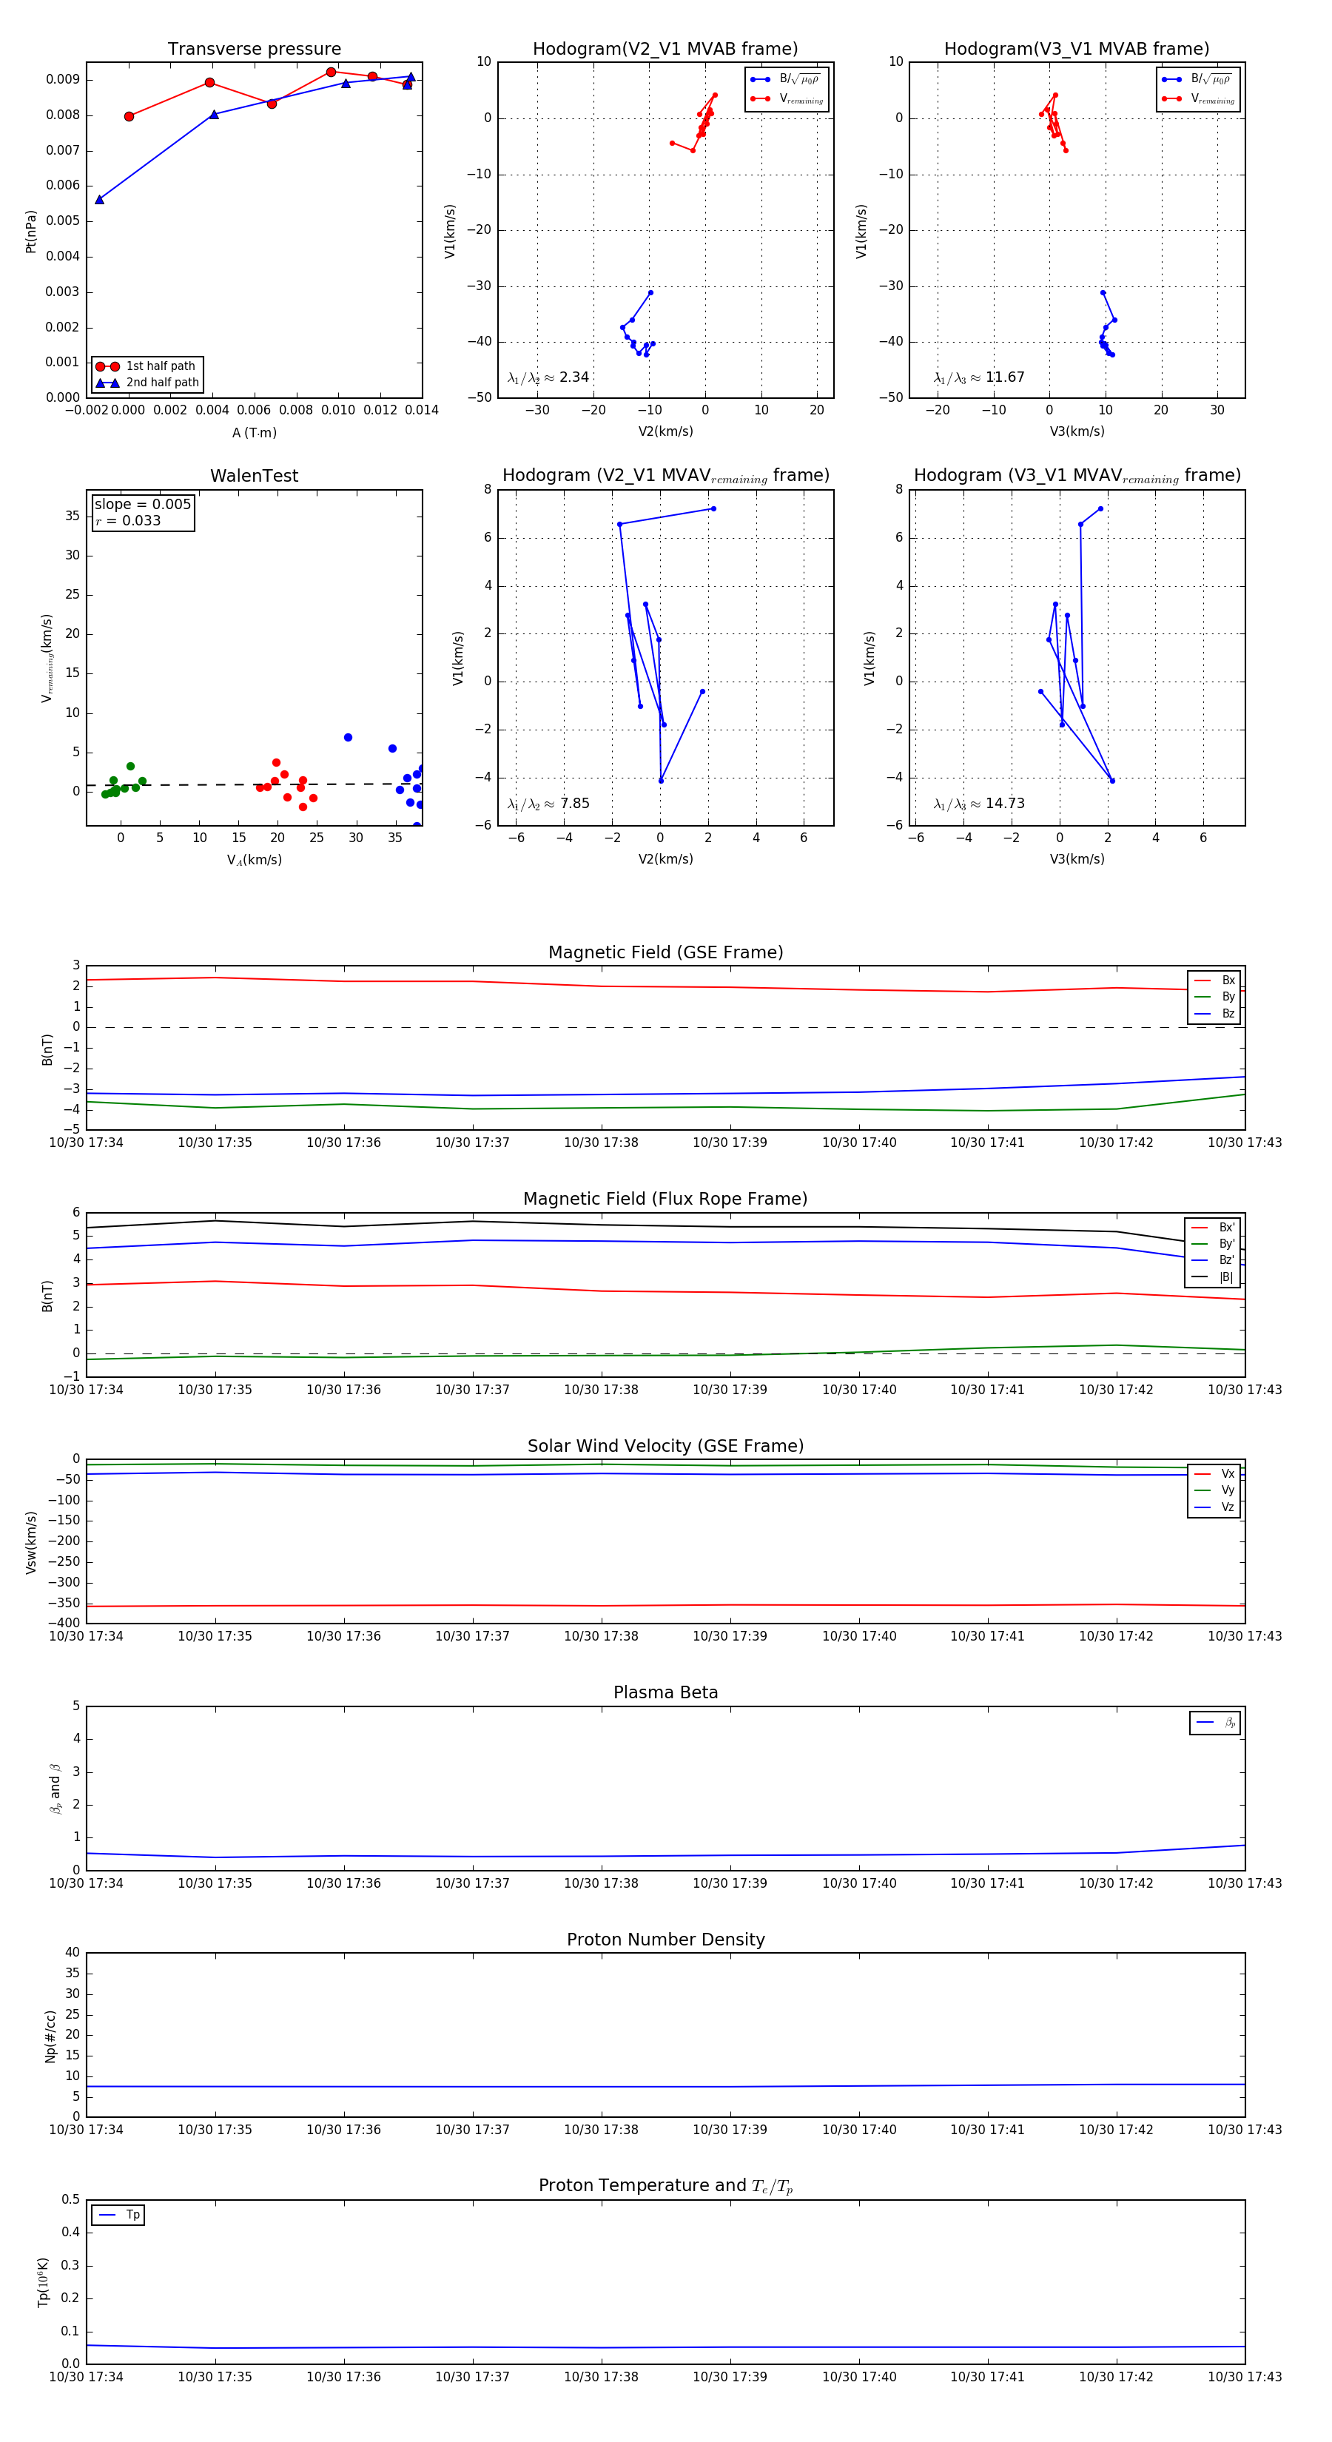Click the 'Hodogram (V2_V1 MVAV remaining frame)' title

click(x=665, y=476)
